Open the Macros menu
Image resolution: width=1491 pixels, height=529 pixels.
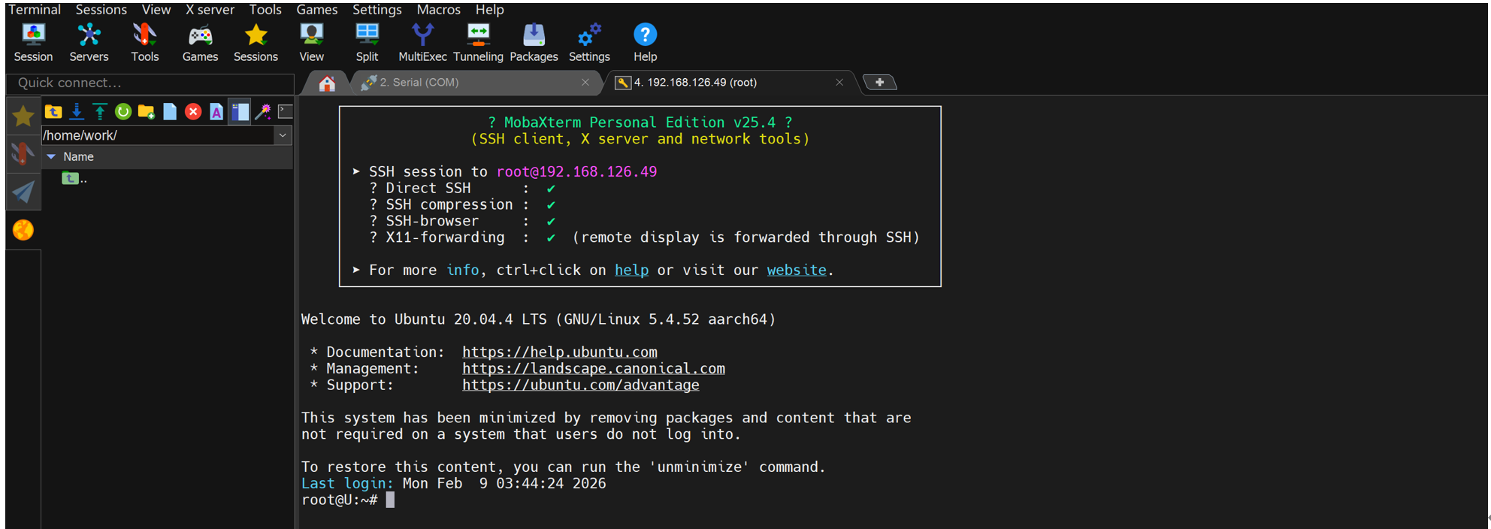[x=439, y=10]
